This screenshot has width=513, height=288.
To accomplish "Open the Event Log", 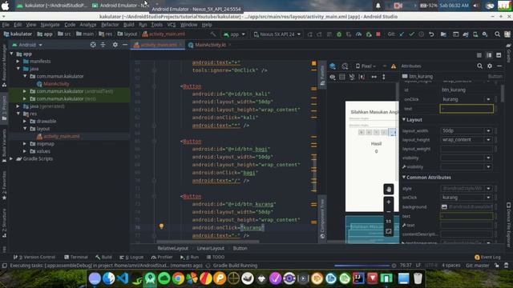I will 487,258.
